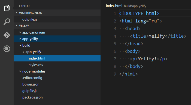Click the closing </html> tag
The width and height of the screenshot is (191, 105).
pos(129,74)
